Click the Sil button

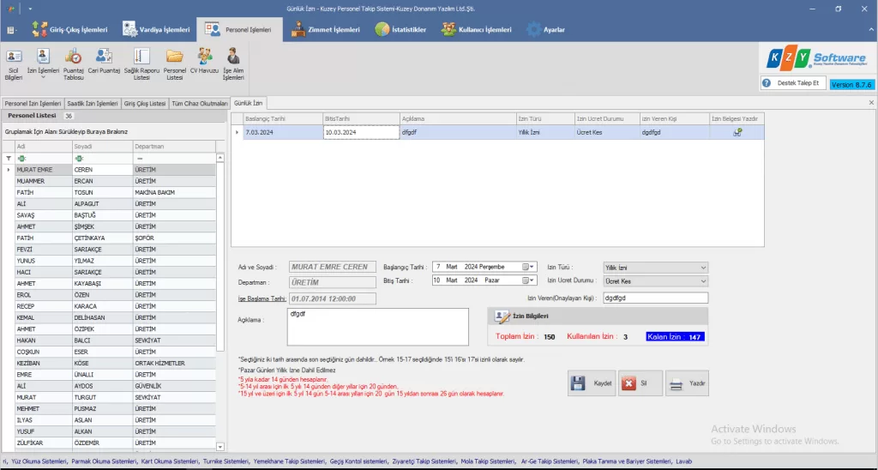[640, 383]
